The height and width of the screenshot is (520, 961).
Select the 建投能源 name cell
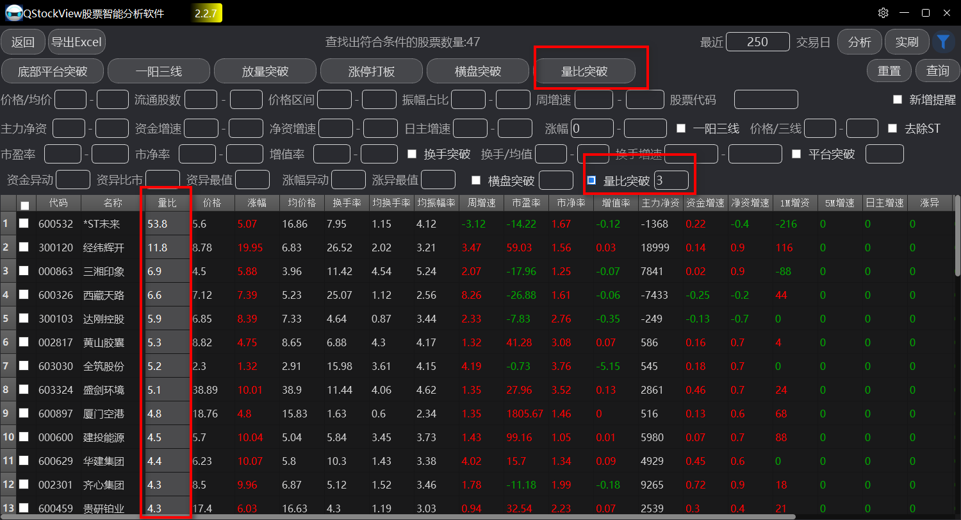click(113, 437)
